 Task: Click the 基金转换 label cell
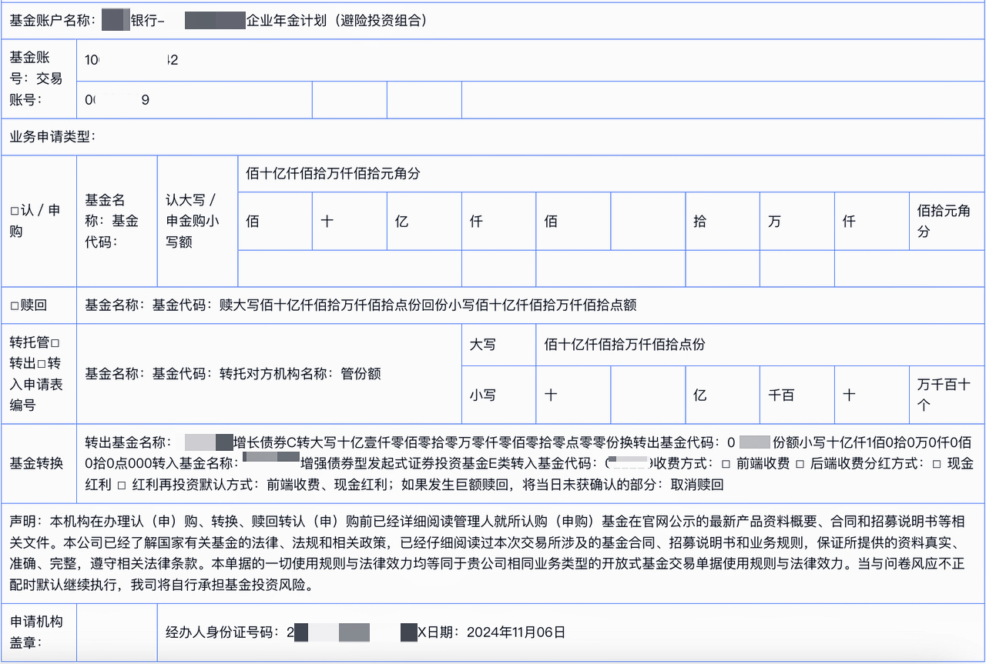pyautogui.click(x=39, y=464)
